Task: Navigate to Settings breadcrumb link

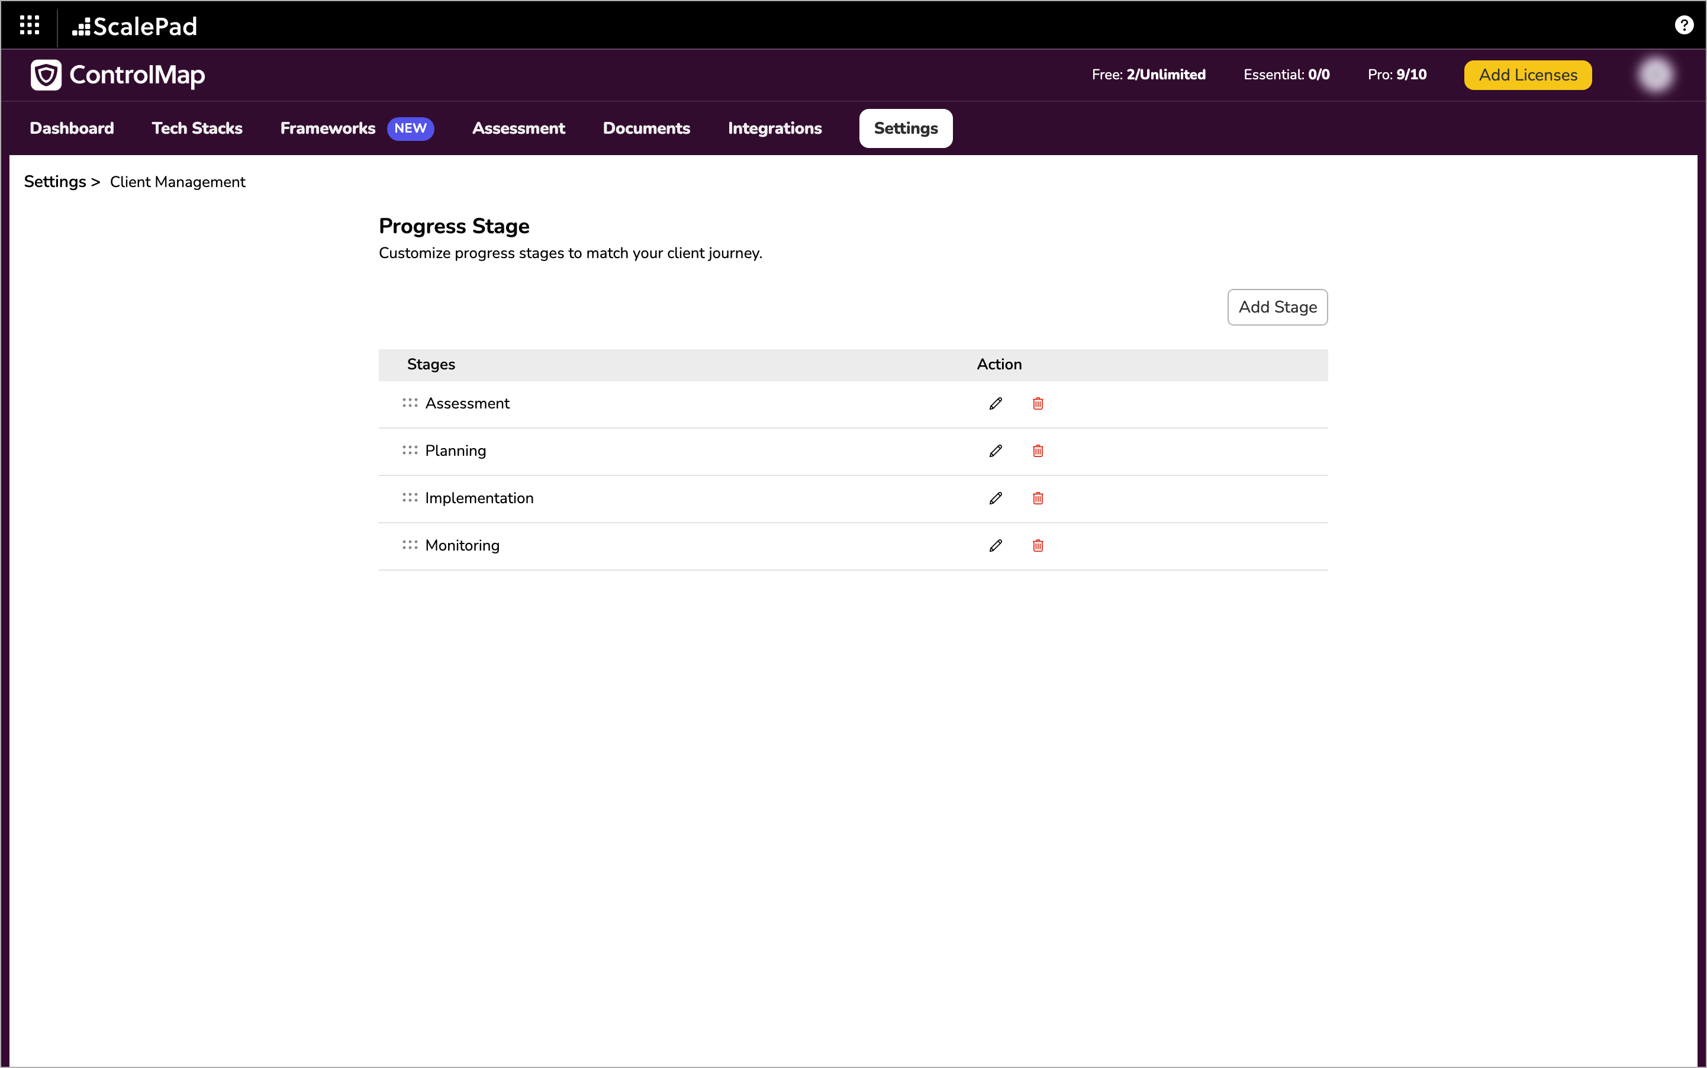Action: pyautogui.click(x=55, y=182)
